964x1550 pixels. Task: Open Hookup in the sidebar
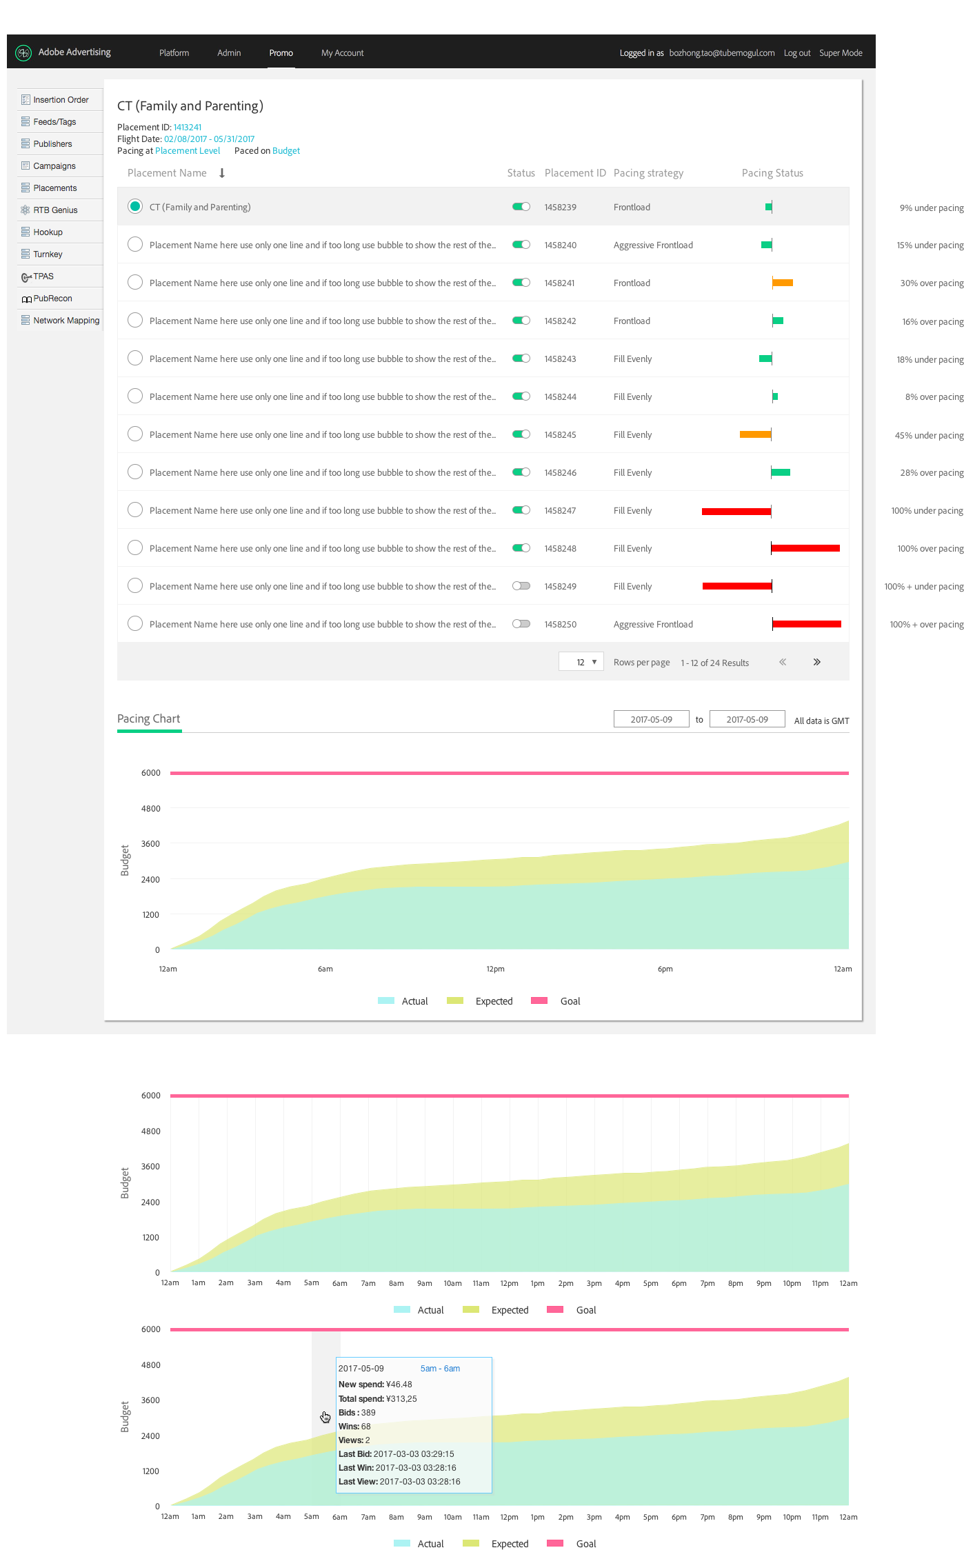61,232
